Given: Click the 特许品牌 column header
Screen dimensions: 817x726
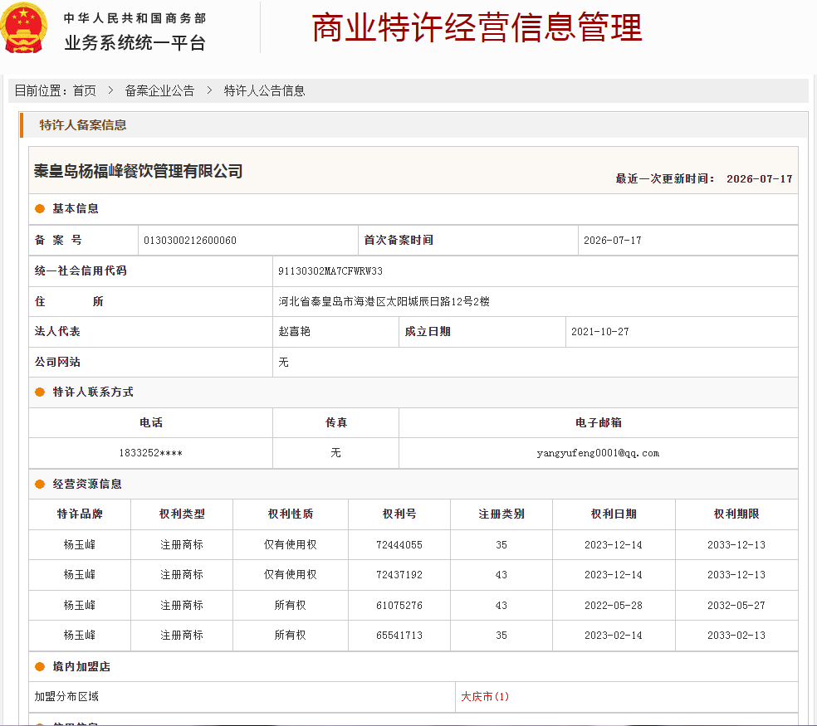Looking at the screenshot, I should tap(80, 514).
